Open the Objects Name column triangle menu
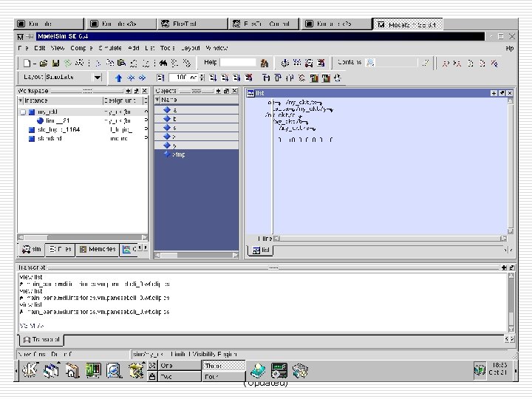The image size is (532, 399). click(x=157, y=100)
